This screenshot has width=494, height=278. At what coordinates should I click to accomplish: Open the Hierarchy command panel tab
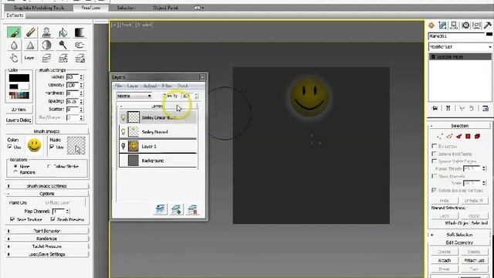click(x=454, y=25)
